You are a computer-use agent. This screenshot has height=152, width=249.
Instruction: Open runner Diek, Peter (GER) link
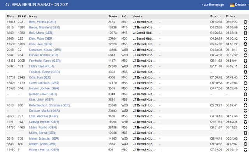tap(41, 38)
